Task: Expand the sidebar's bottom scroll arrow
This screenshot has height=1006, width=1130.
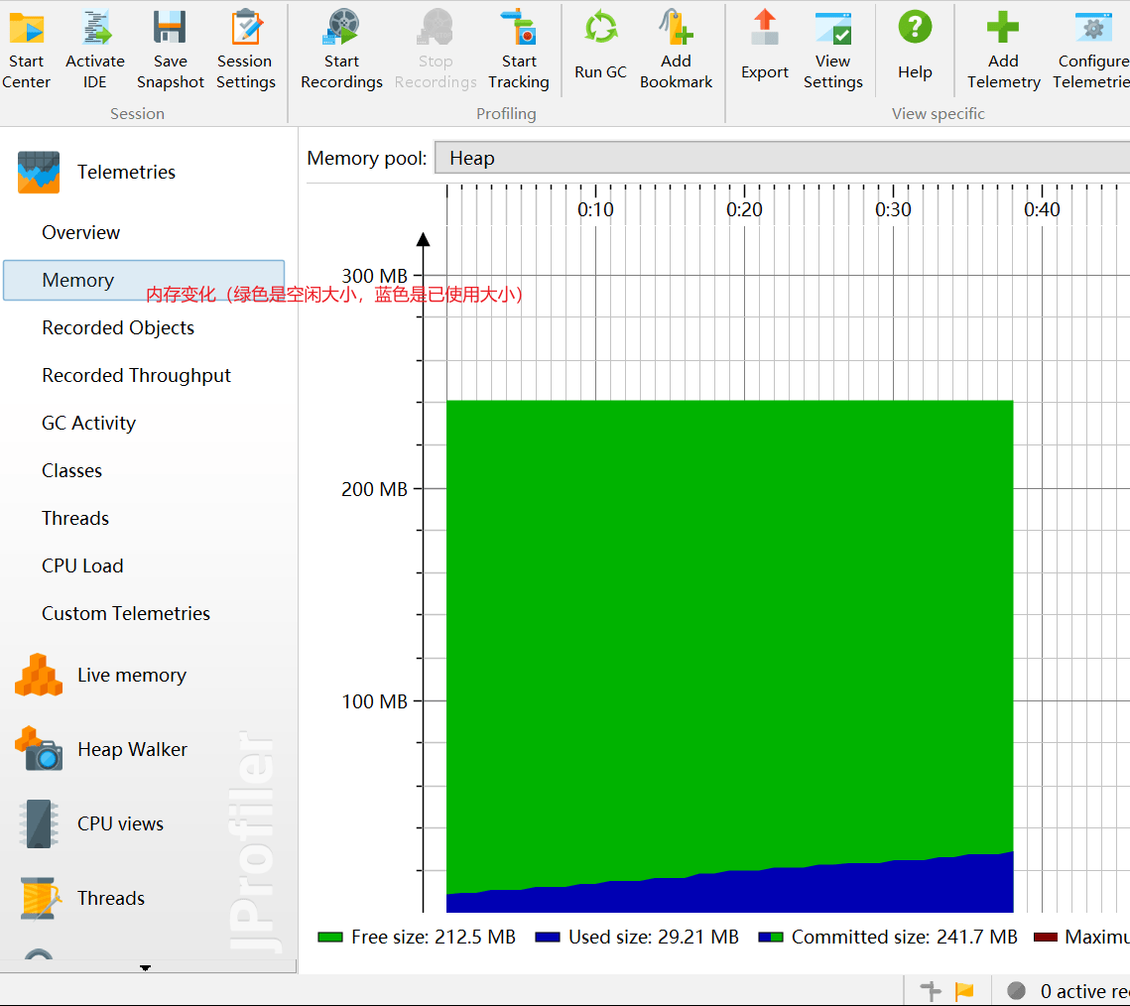Action: (146, 967)
